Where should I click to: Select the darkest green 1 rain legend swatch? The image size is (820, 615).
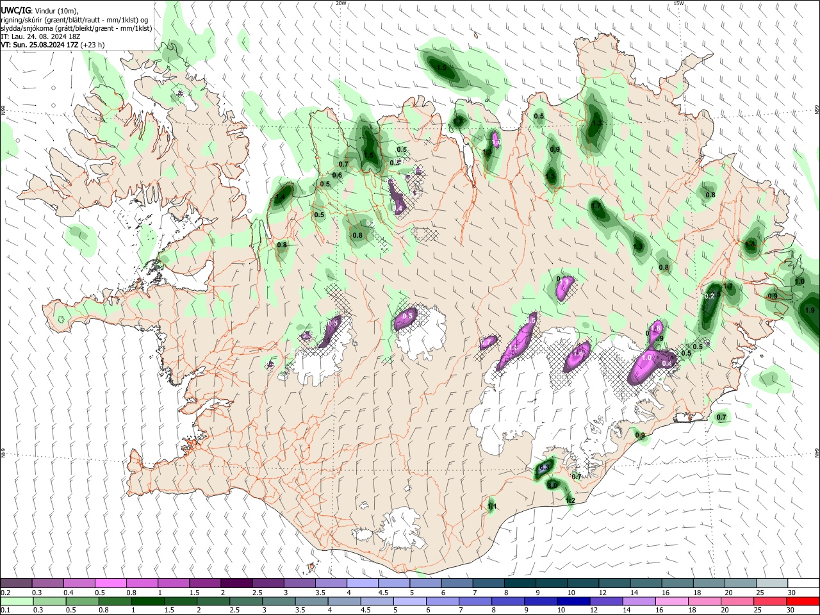click(x=147, y=601)
